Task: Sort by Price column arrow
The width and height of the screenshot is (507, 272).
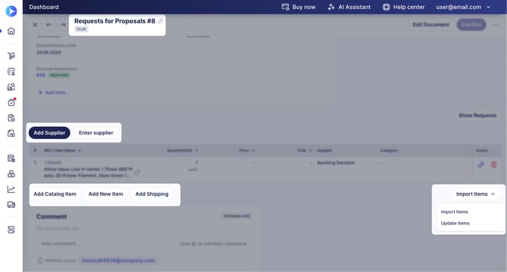Action: (x=253, y=150)
